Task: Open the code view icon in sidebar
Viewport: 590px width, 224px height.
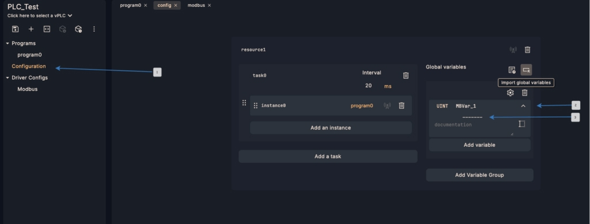Action: [x=47, y=29]
